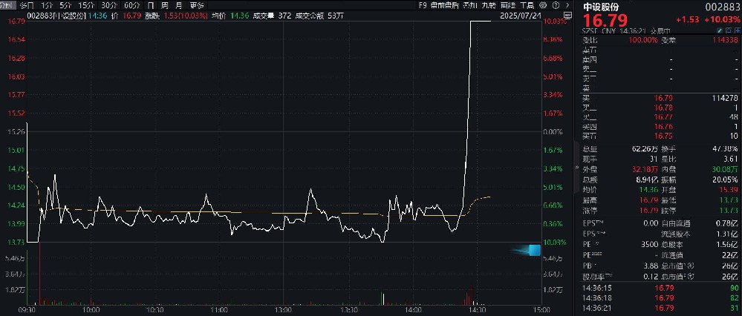742x316 pixels.
Task: Click the PE value 3500
Action: click(x=650, y=244)
